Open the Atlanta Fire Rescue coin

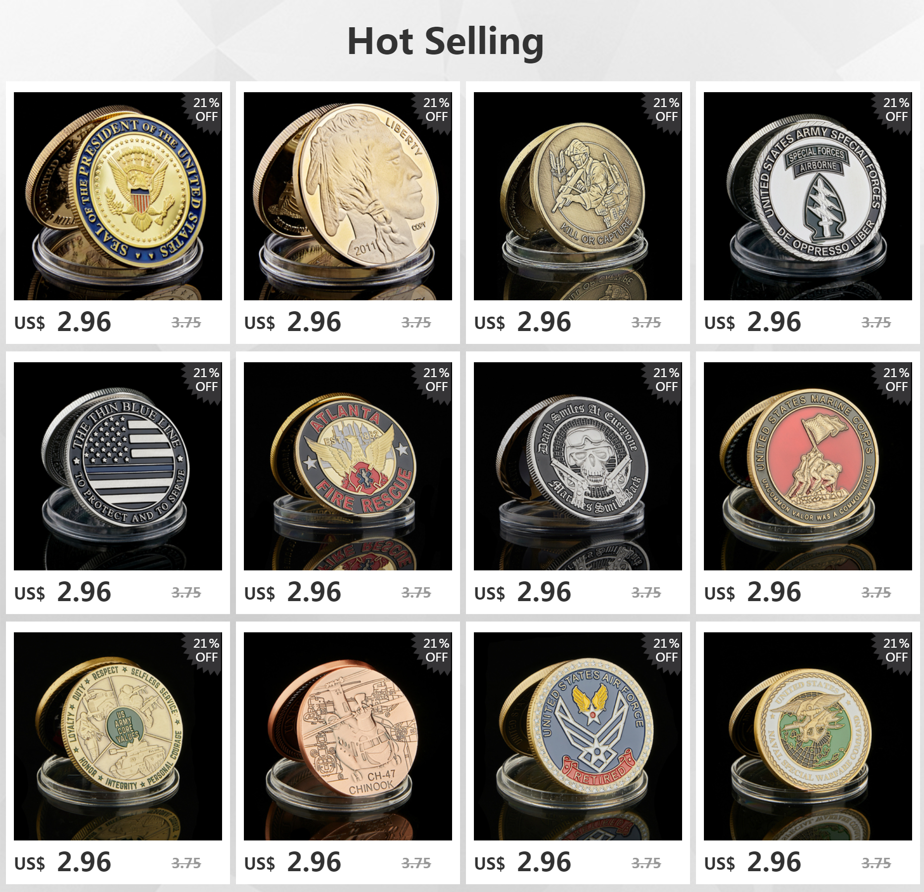click(x=348, y=466)
